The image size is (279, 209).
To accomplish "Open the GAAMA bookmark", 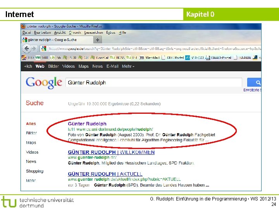I will [242, 58].
